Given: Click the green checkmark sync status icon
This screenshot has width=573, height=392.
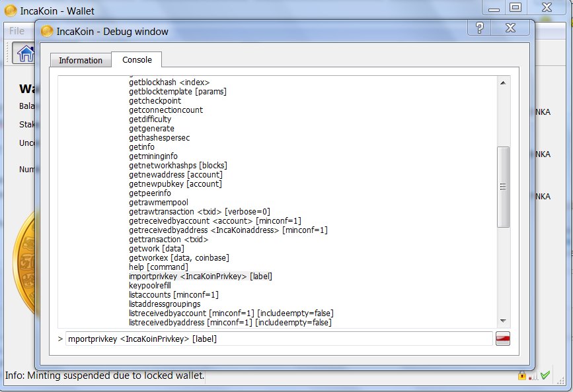Looking at the screenshot, I should tap(545, 376).
